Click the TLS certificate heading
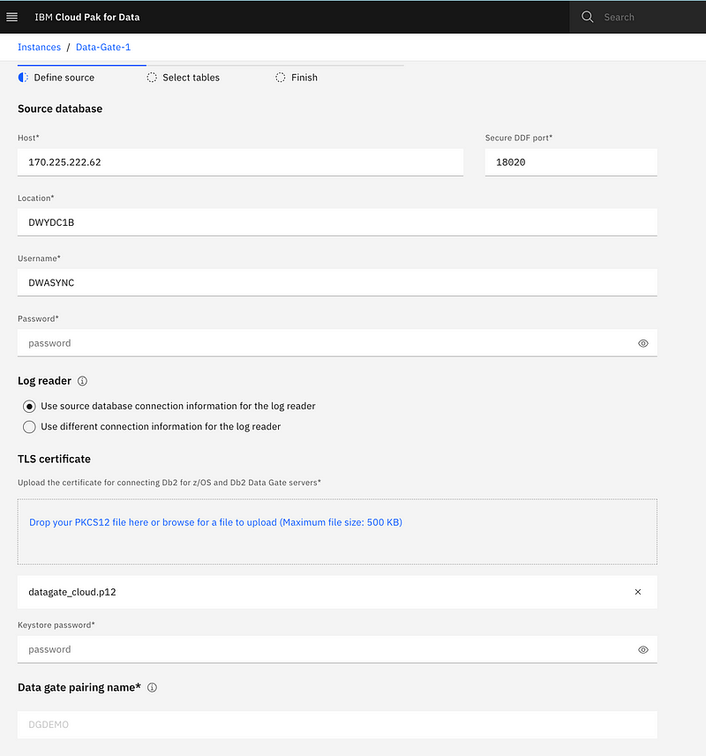 click(x=54, y=459)
